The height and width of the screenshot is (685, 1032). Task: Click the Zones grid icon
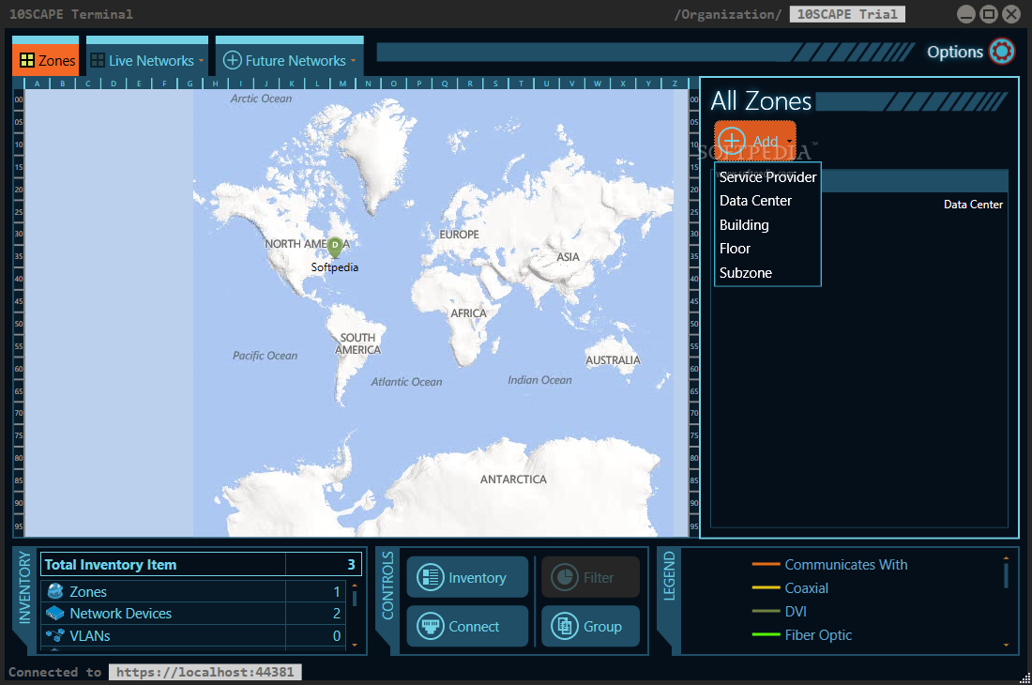(x=27, y=61)
